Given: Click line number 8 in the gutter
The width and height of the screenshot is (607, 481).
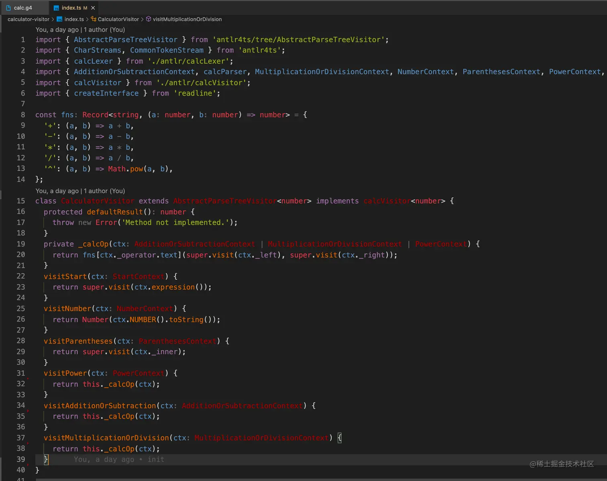Looking at the screenshot, I should [23, 115].
